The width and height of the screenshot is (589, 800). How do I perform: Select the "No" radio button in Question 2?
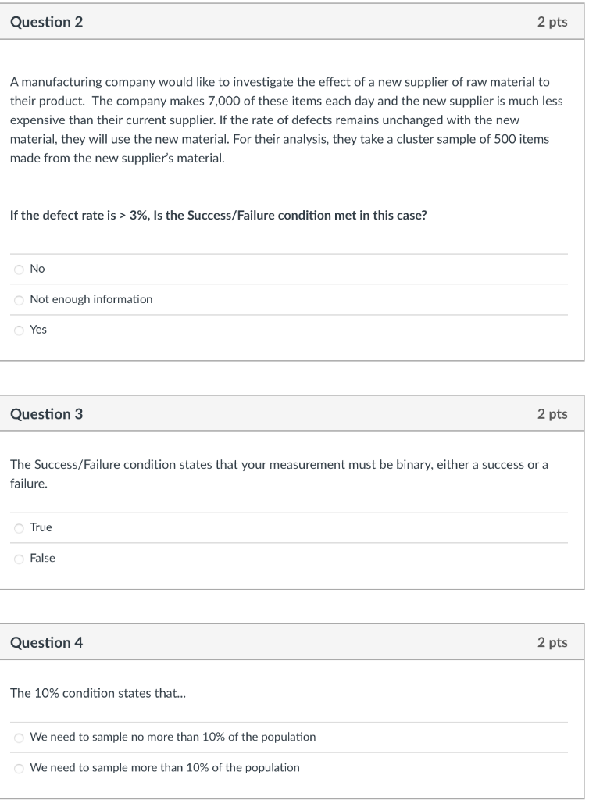19,270
